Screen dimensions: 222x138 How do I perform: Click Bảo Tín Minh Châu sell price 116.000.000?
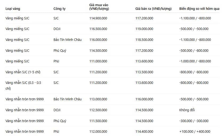[x=144, y=99]
